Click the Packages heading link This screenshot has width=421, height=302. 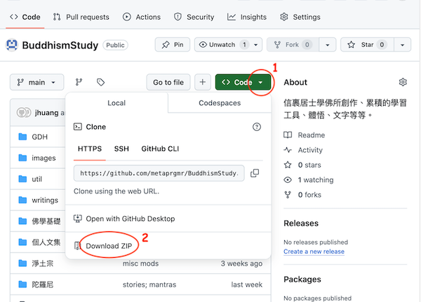point(302,280)
